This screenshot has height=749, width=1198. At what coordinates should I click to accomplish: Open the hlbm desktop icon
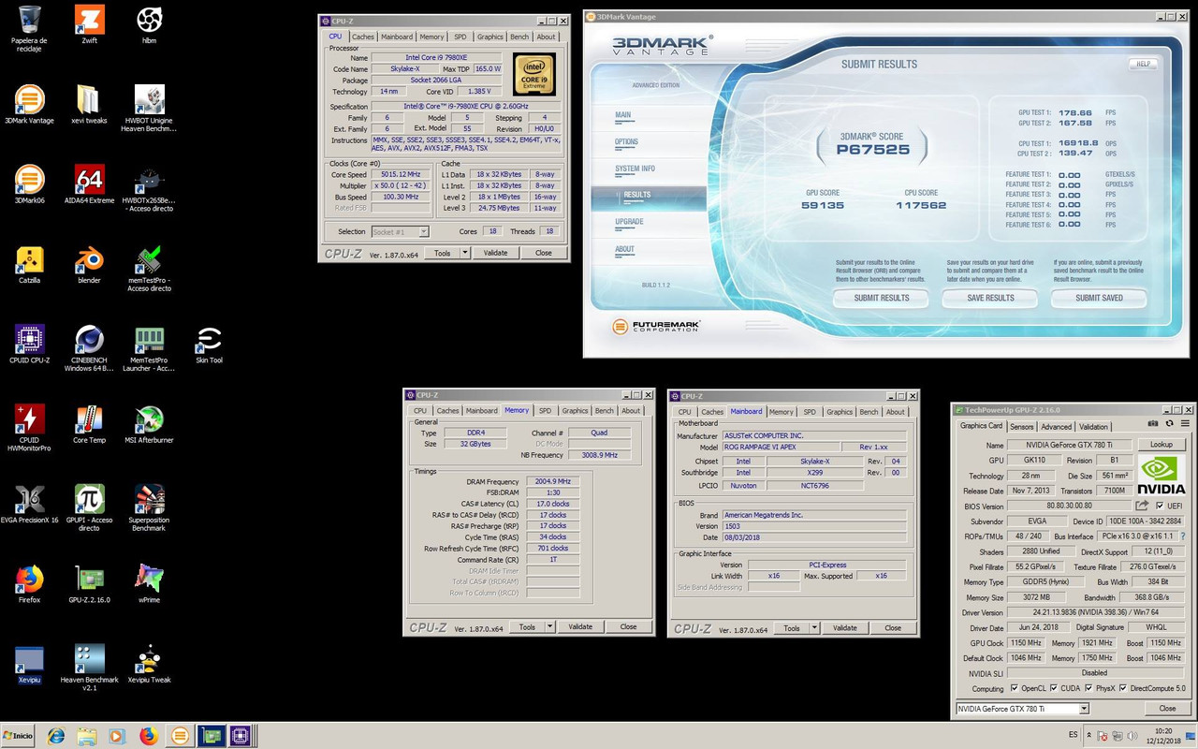[x=149, y=25]
